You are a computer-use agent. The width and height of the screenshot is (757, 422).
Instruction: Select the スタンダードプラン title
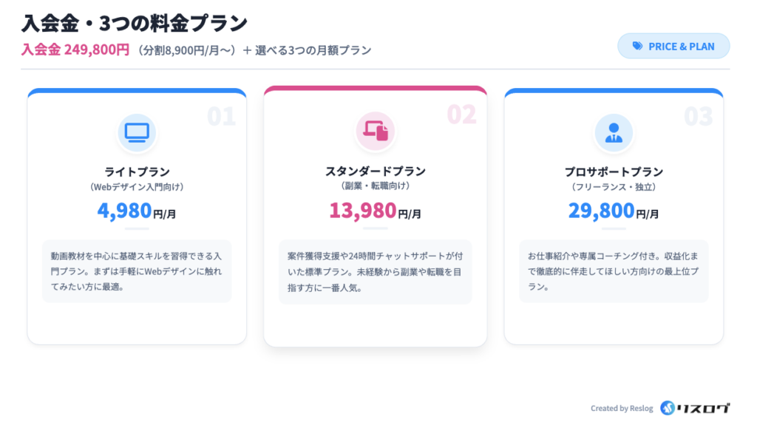[376, 171]
